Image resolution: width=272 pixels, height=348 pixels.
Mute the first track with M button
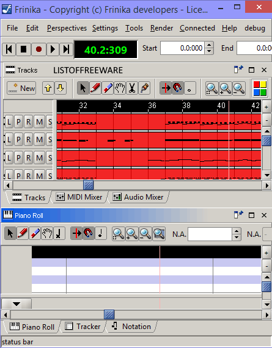[x=39, y=122]
